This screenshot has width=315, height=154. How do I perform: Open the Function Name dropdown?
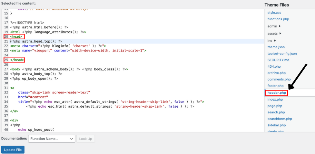tap(52, 139)
